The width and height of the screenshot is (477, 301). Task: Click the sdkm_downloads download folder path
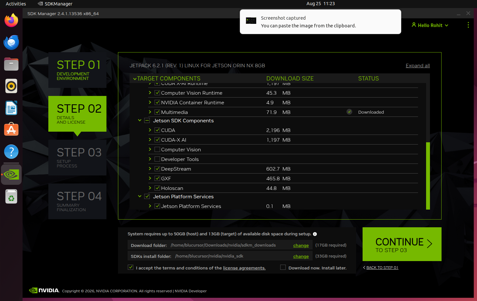223,245
